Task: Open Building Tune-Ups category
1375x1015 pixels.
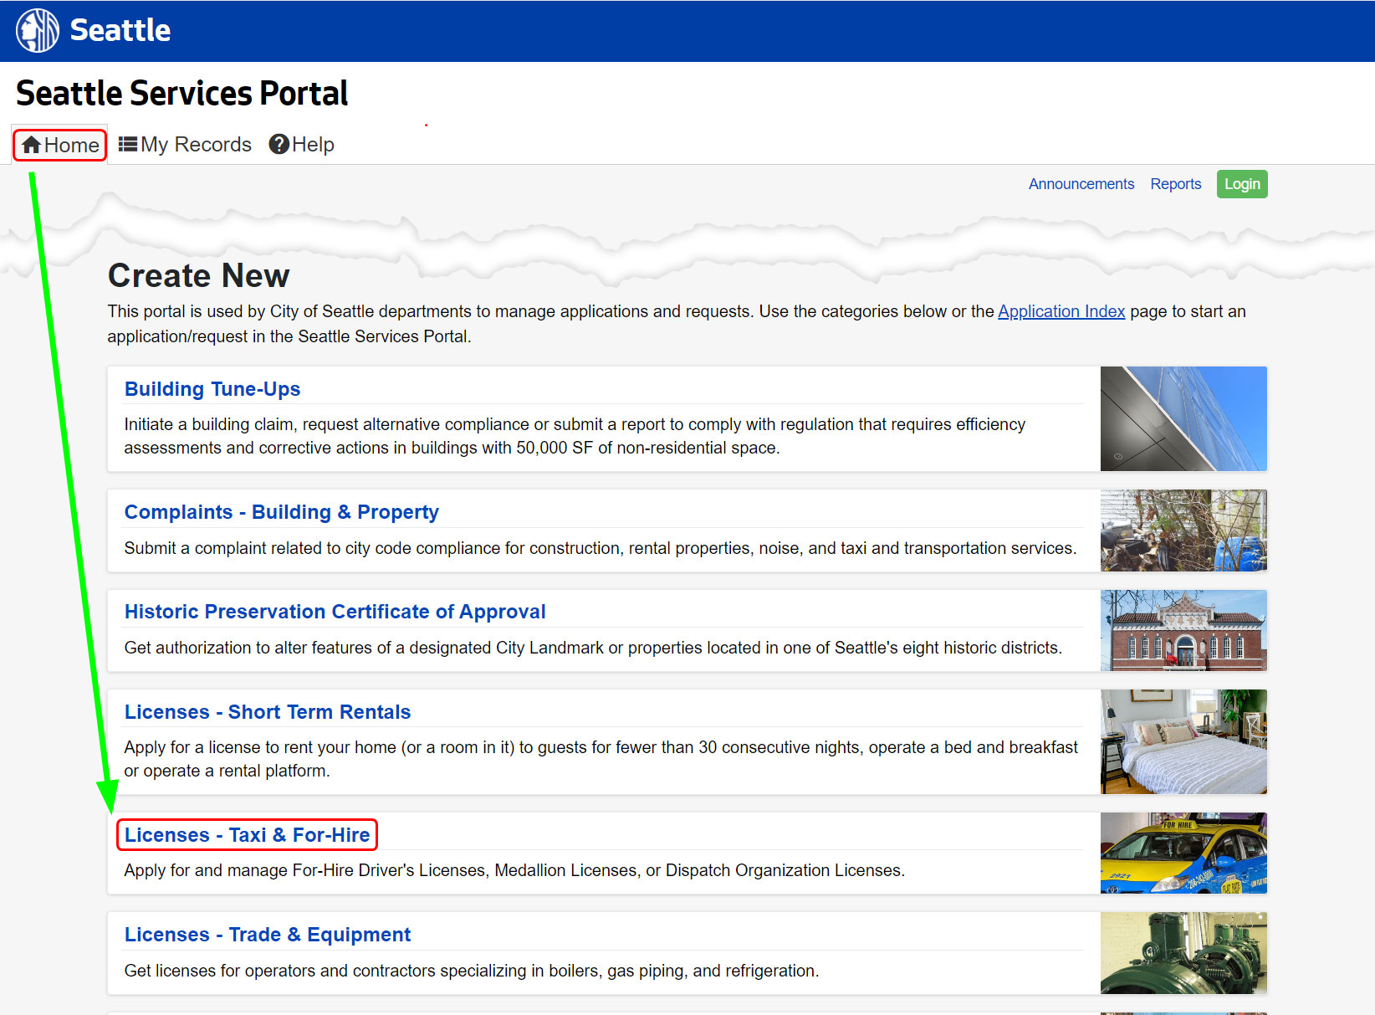Action: click(x=212, y=389)
